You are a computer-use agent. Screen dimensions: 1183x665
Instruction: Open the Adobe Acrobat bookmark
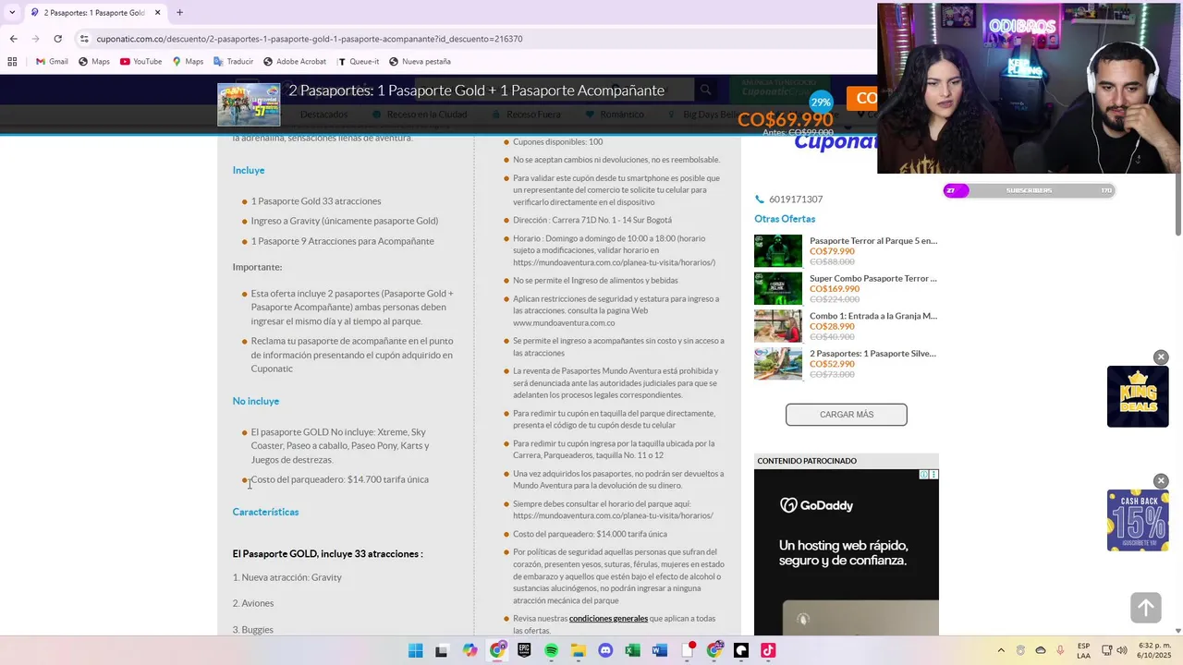[x=295, y=62]
